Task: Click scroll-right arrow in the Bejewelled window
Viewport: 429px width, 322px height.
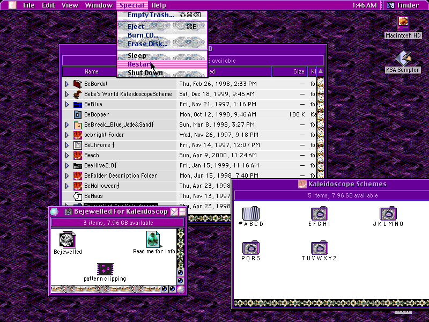Action: tap(172, 289)
